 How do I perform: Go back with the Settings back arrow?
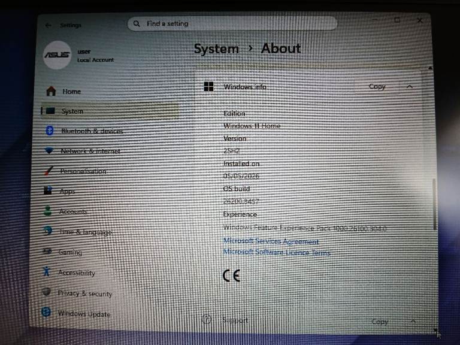tap(48, 26)
